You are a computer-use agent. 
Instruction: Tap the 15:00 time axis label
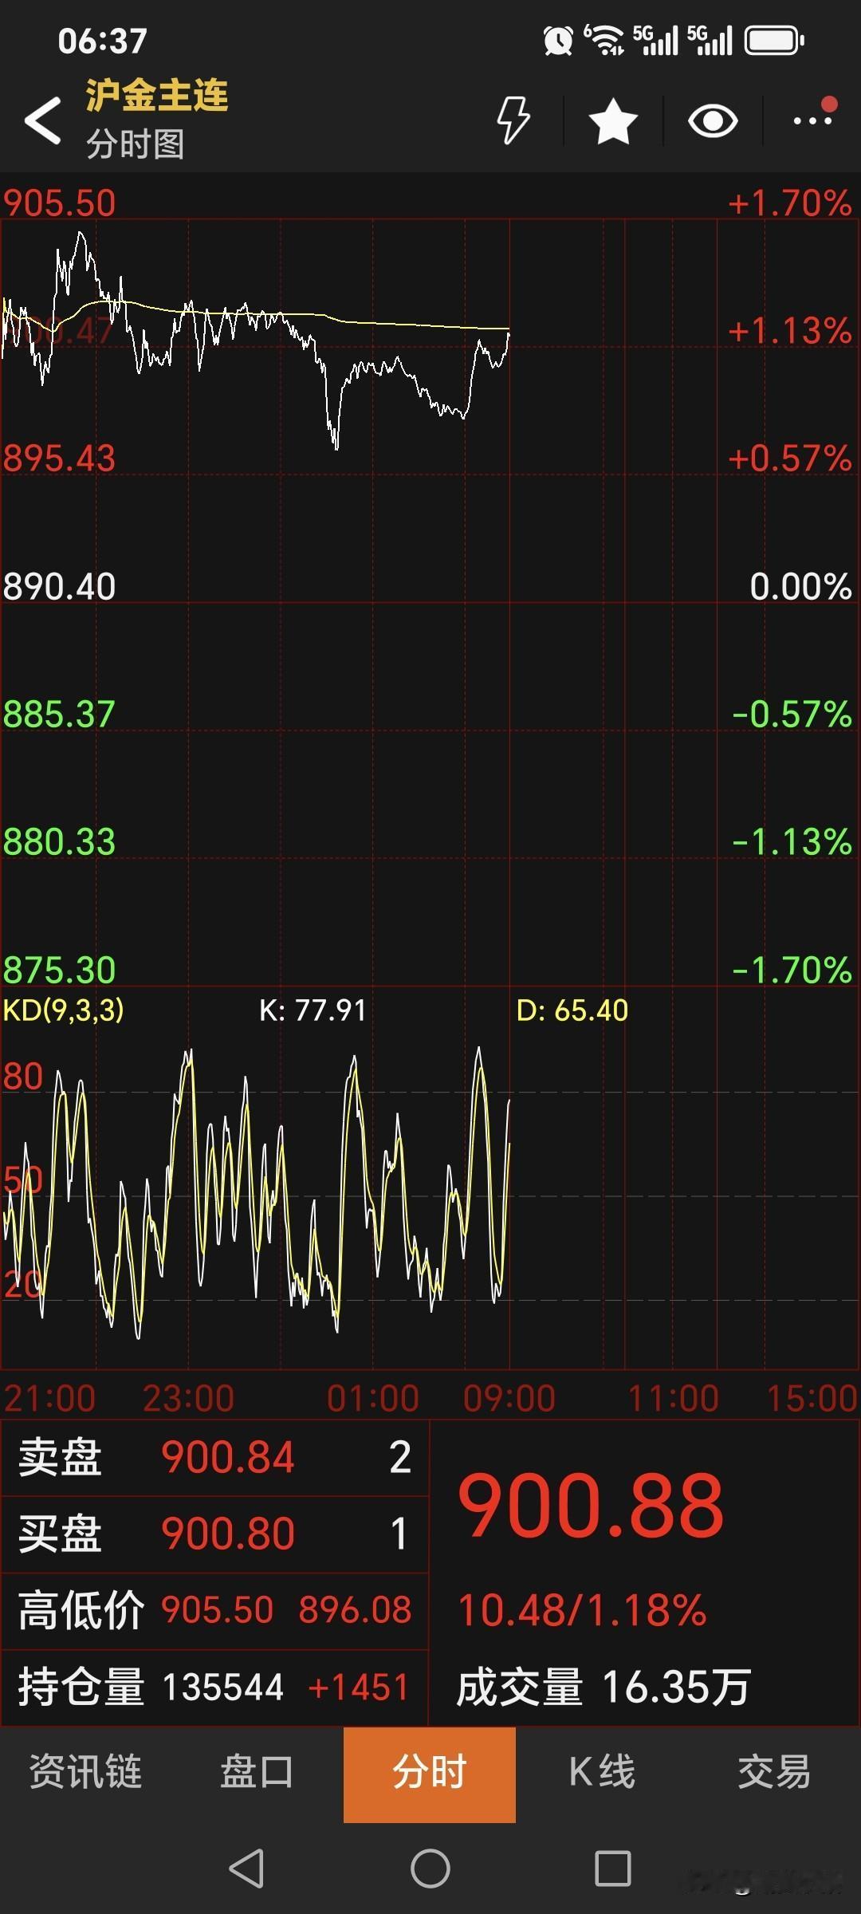tap(812, 1398)
